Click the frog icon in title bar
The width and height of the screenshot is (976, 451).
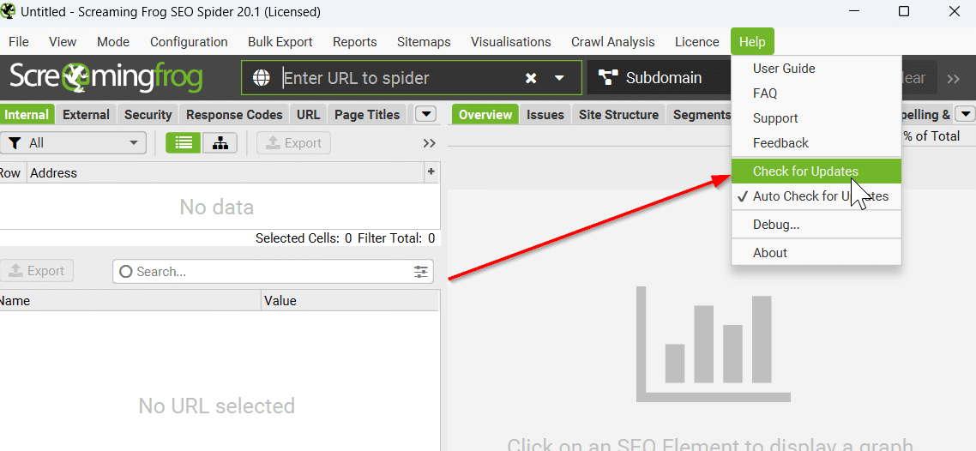click(x=9, y=11)
